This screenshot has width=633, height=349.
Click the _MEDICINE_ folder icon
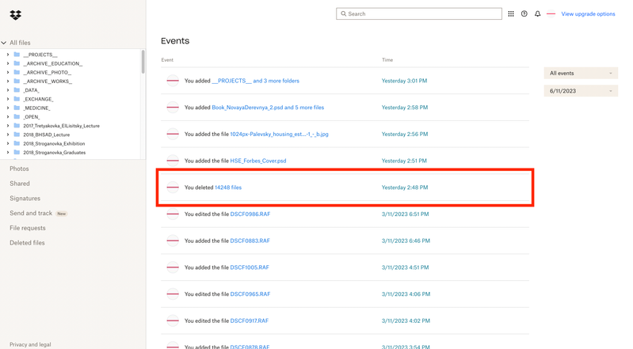[x=17, y=108]
